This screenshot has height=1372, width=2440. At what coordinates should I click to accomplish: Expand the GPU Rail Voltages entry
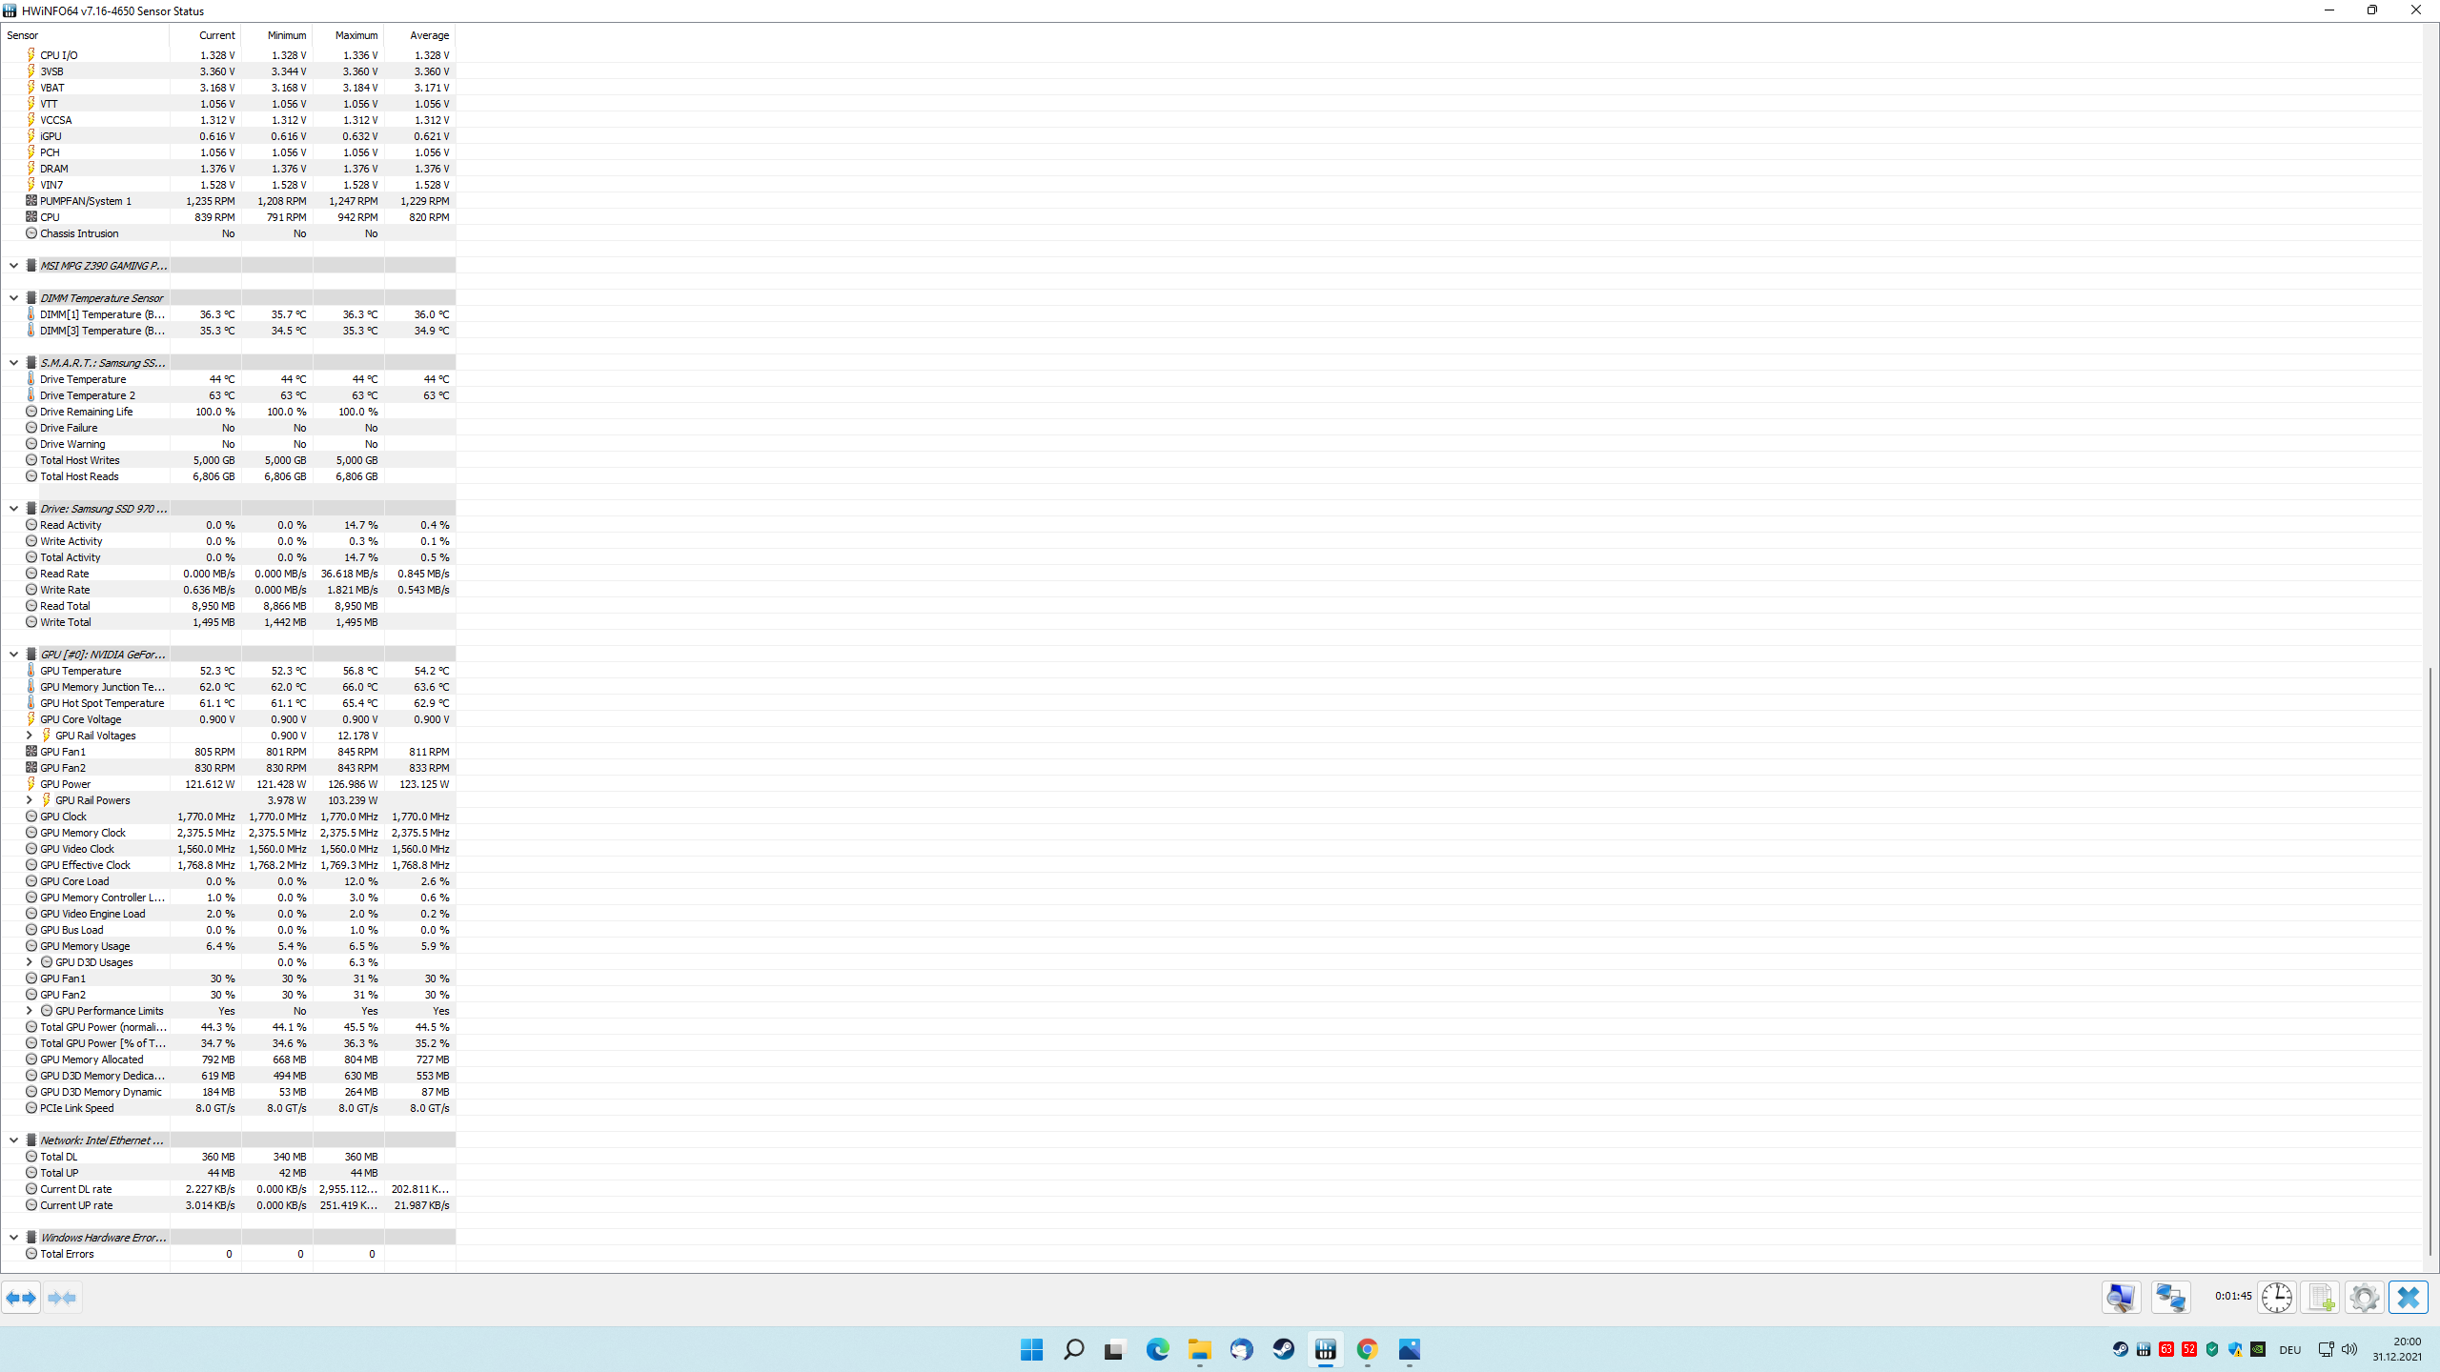point(29,735)
